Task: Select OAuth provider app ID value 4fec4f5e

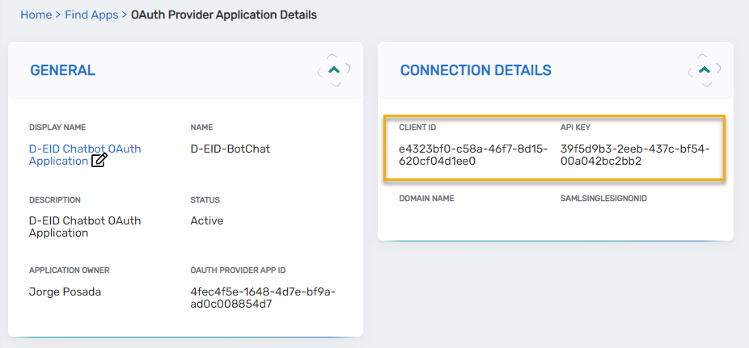Action: [x=263, y=298]
